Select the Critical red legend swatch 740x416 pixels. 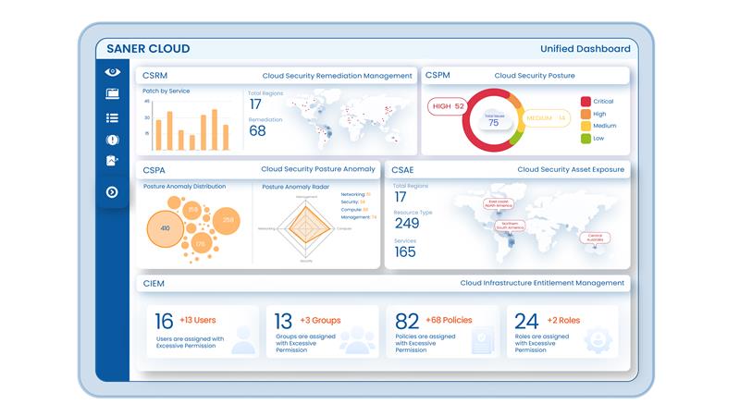(586, 102)
